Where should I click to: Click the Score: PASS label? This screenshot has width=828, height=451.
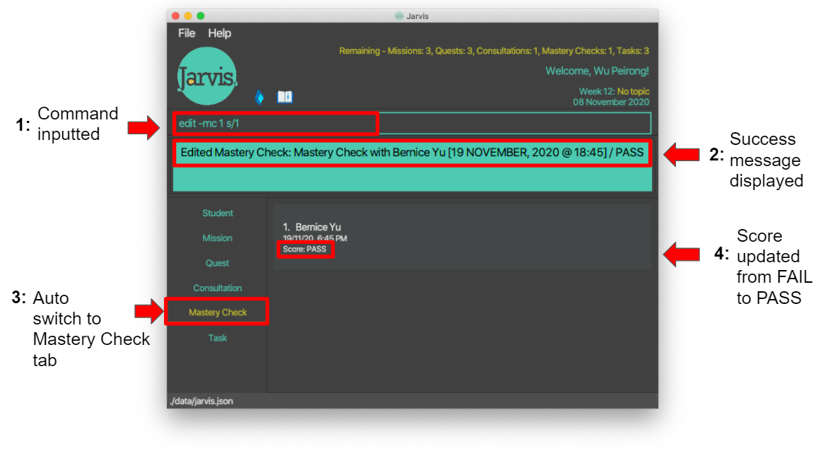[x=305, y=250]
